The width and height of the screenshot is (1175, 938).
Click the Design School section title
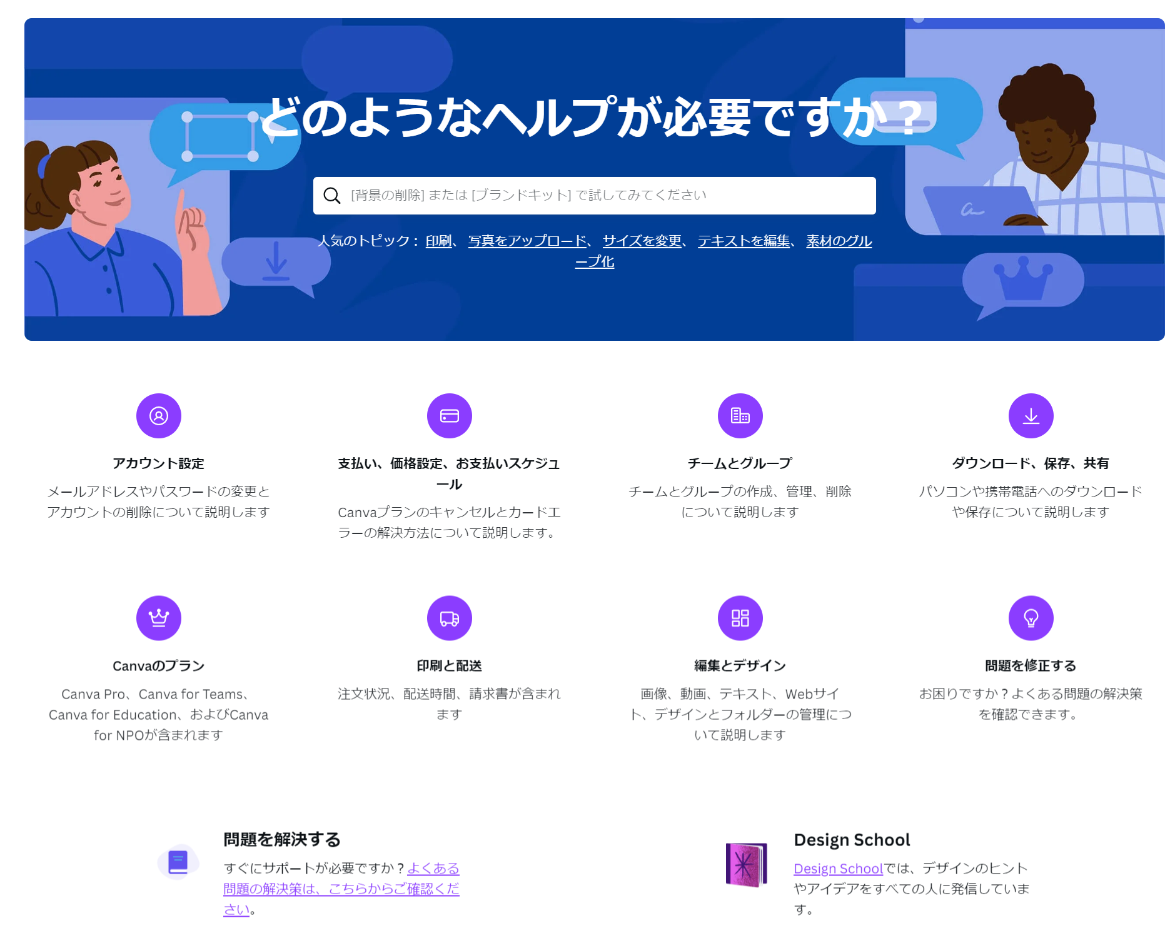(x=852, y=840)
